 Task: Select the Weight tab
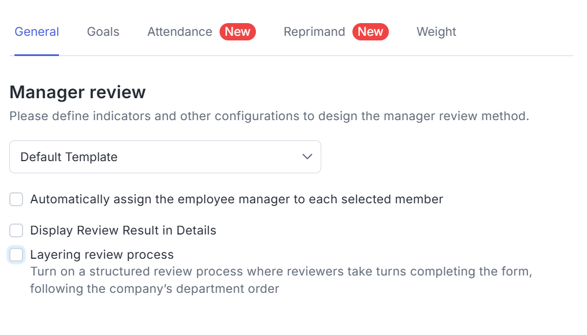click(436, 32)
